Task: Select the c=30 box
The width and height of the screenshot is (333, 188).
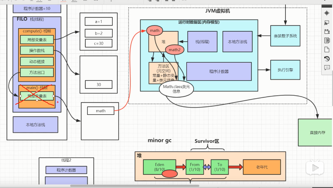Action: [x=99, y=43]
